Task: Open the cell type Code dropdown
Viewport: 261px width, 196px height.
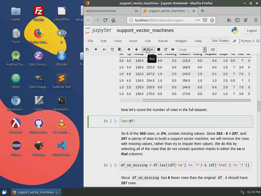Action: [192, 50]
